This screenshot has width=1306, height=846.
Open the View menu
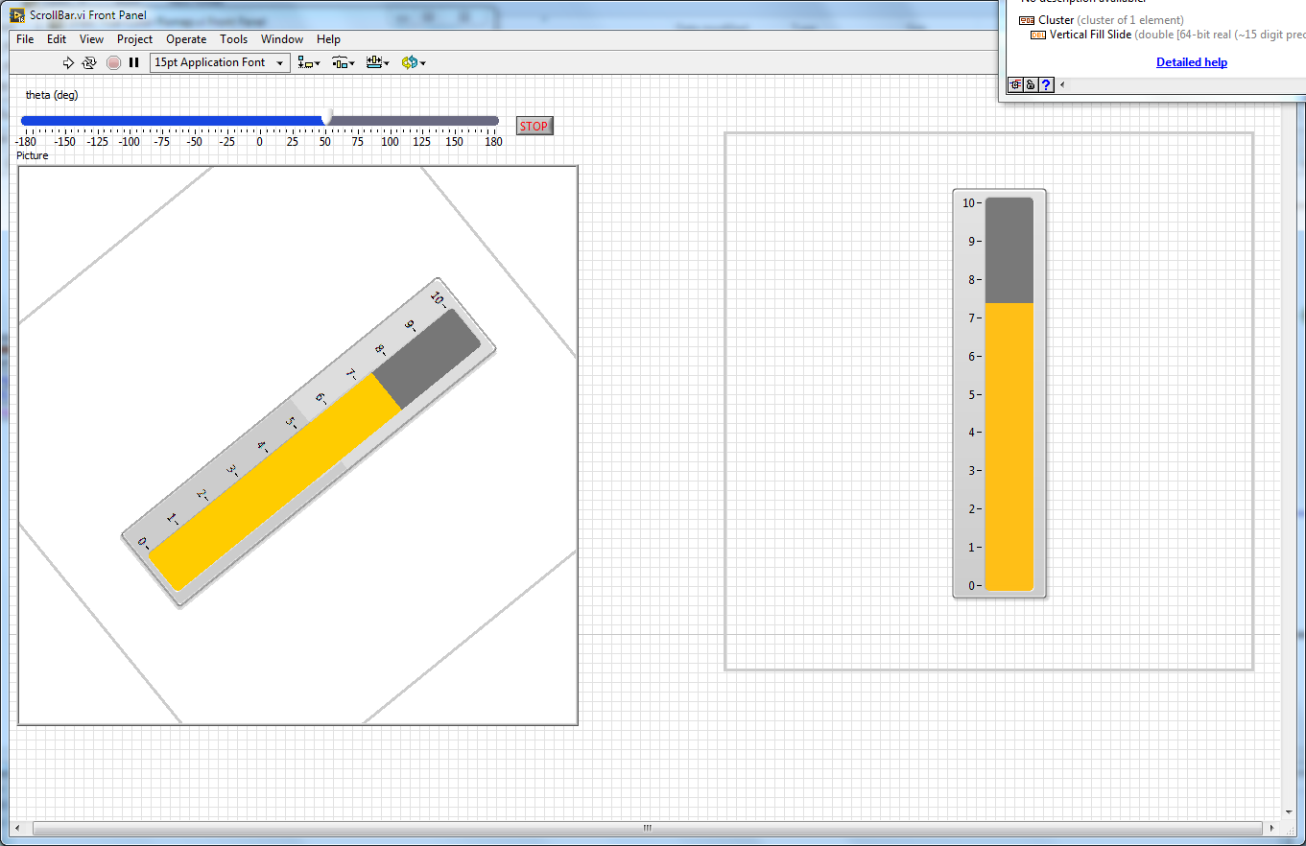[91, 39]
